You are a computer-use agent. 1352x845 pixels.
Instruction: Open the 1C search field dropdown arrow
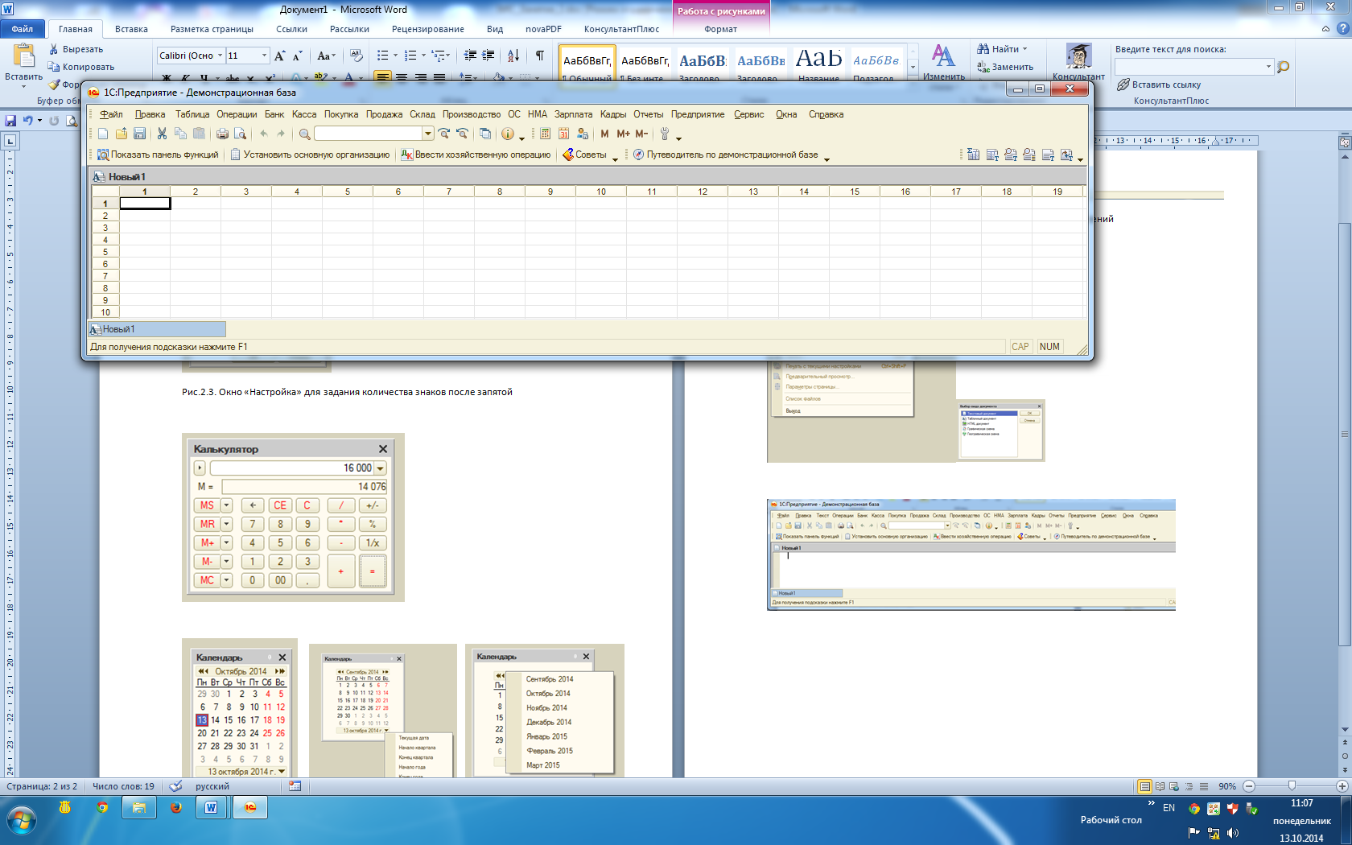(428, 134)
